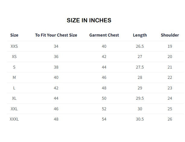Image resolution: width=185 pixels, height=142 pixels.
Task: Select the Garment Chest column header
Action: (x=104, y=35)
